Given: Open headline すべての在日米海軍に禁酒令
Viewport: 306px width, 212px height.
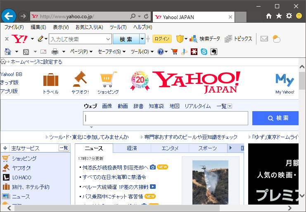Looking at the screenshot, I should coord(114,177).
